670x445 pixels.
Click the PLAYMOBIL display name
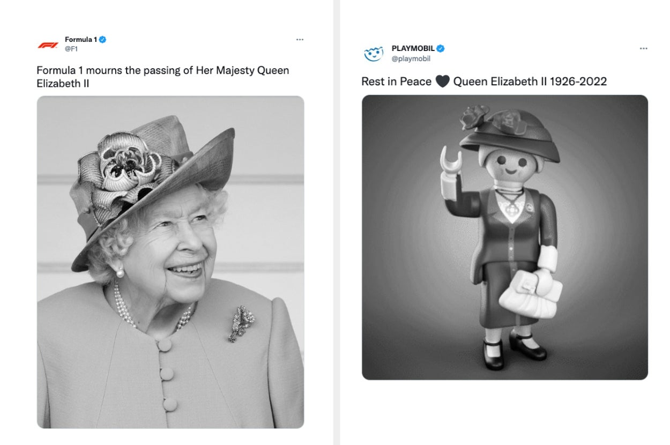(x=412, y=48)
